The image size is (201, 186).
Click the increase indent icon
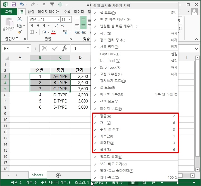click(83, 32)
